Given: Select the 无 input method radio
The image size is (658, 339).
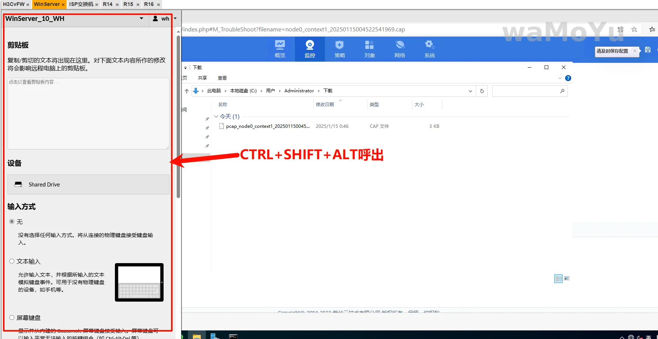Looking at the screenshot, I should 12,222.
